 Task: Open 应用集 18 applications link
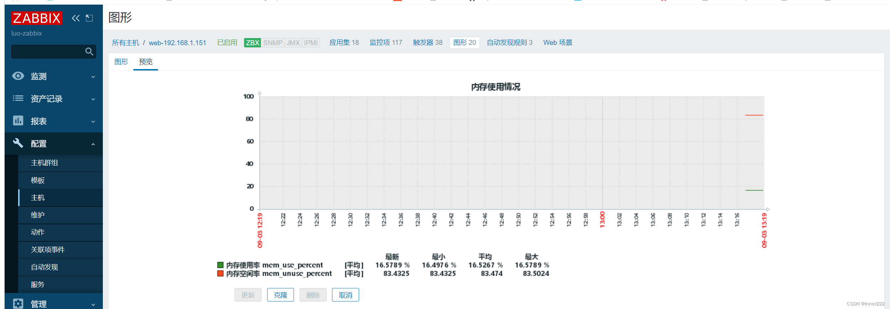[x=344, y=43]
